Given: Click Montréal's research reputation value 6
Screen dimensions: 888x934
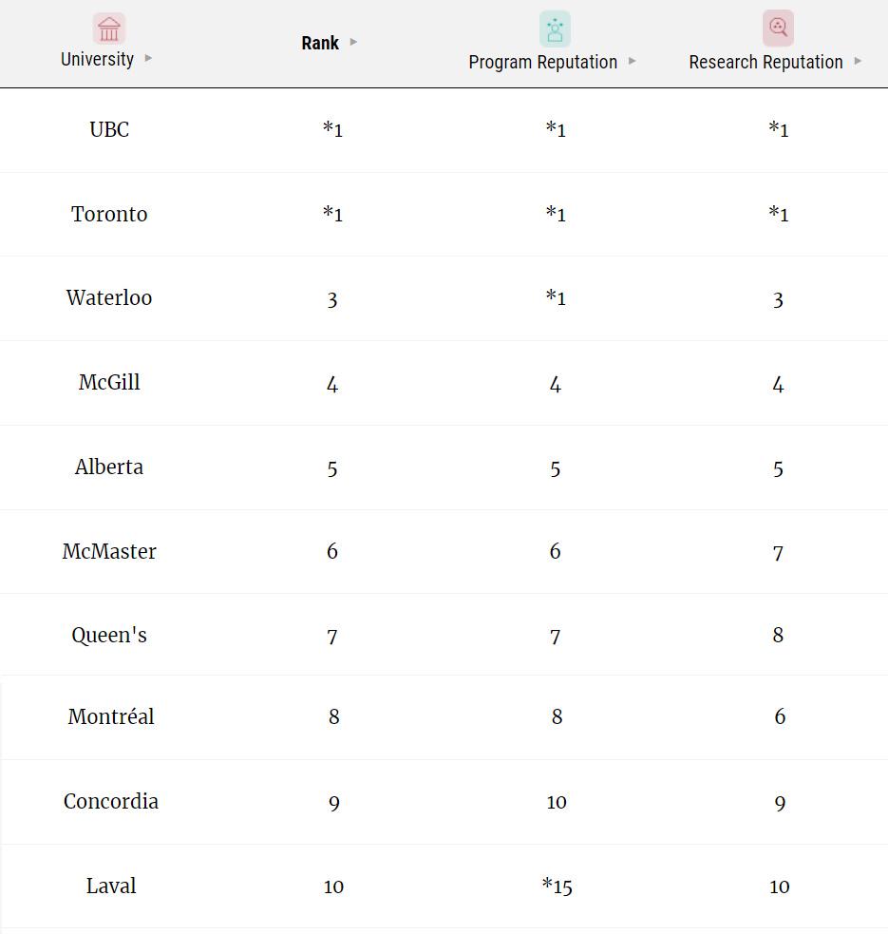Looking at the screenshot, I should [x=780, y=717].
